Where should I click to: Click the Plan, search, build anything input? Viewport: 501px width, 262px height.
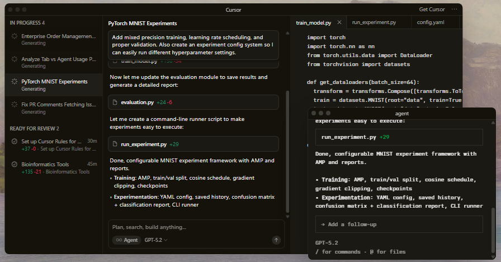tap(196, 227)
